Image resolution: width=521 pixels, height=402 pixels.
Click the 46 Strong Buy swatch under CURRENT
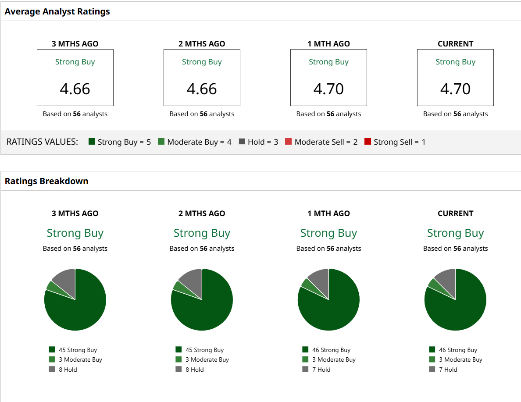432,349
